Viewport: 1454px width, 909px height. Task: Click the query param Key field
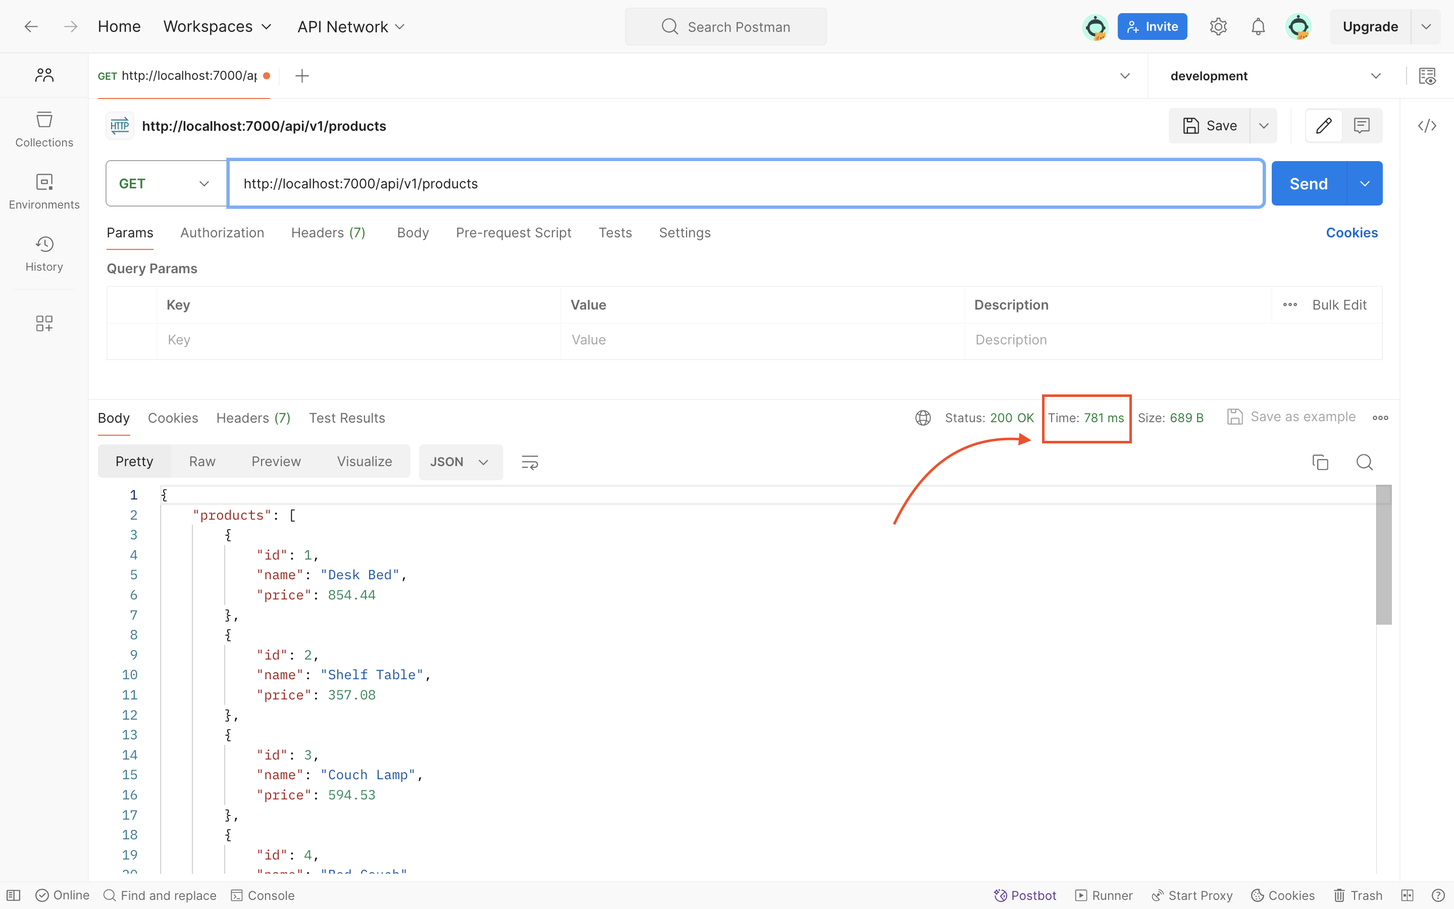pos(358,340)
